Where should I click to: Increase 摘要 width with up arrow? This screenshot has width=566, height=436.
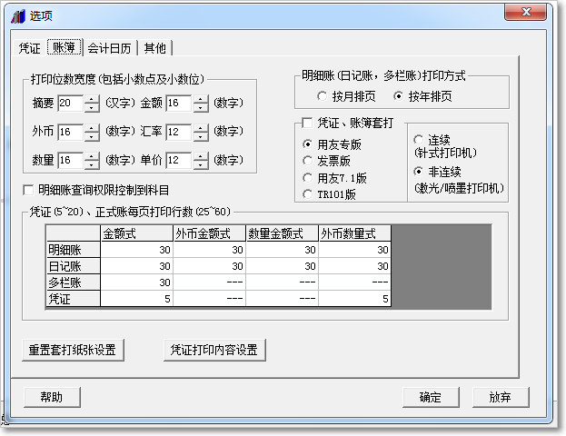point(92,99)
